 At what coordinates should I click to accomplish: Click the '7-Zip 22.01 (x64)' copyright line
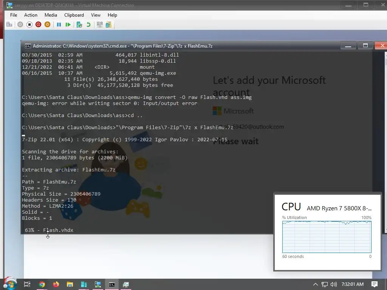click(125, 140)
